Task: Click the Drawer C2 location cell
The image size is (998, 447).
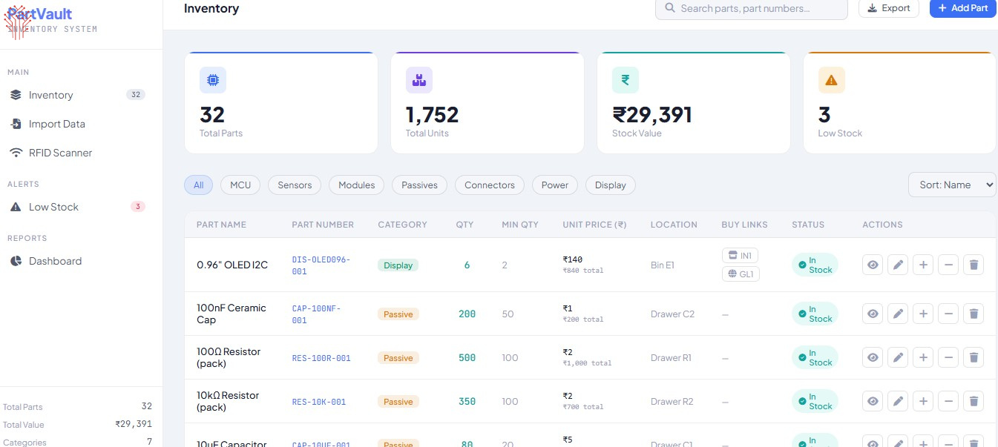Action: 672,314
